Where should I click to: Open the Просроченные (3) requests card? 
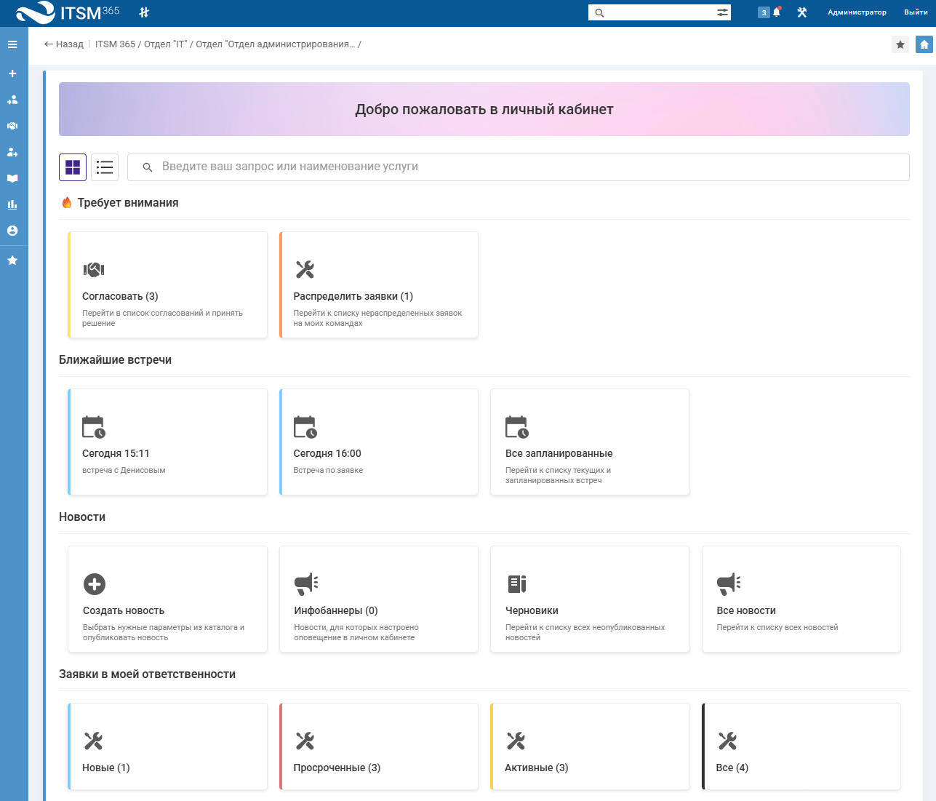[x=379, y=746]
